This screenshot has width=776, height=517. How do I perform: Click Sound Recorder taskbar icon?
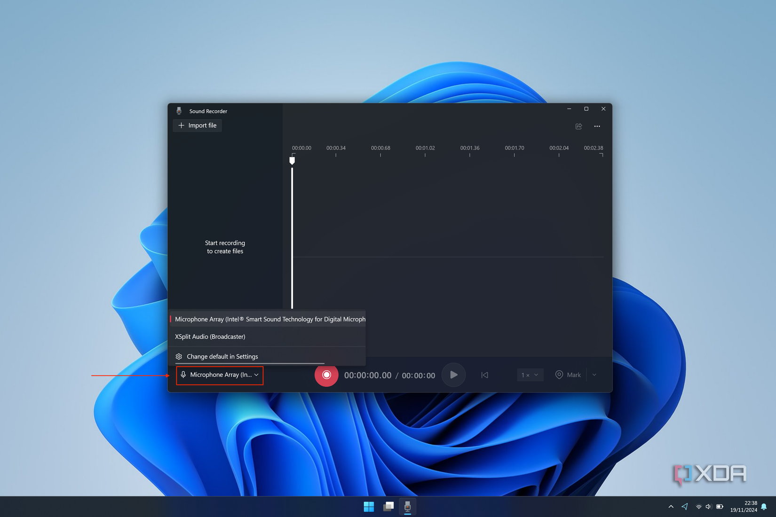[408, 507]
